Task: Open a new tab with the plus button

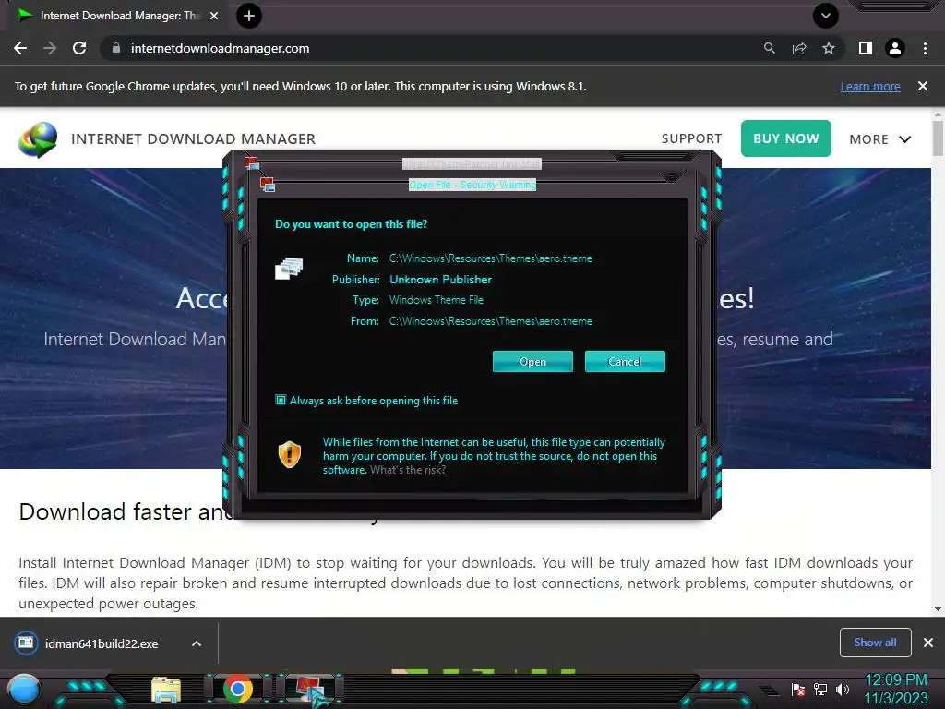Action: click(x=249, y=16)
